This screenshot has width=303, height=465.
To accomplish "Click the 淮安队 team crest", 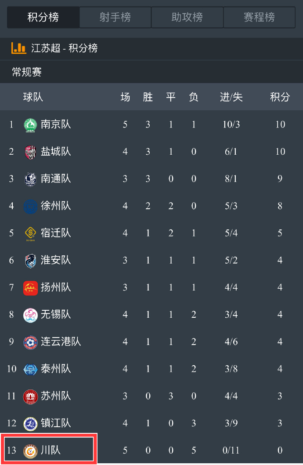I will [30, 261].
